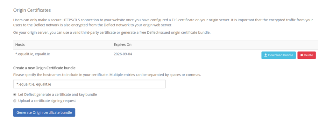The width and height of the screenshot is (326, 127).
Task: Click the Hosts column header
Action: (x=20, y=45)
